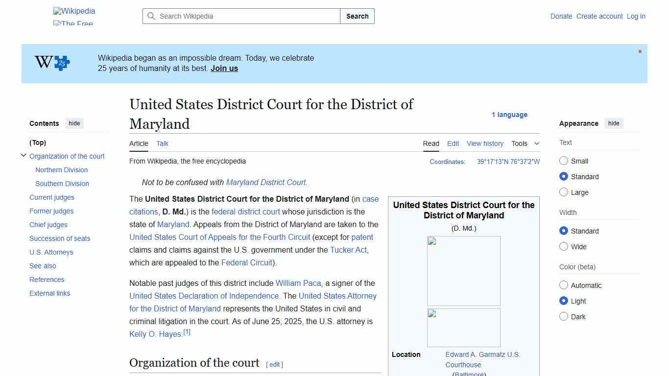Click the collapse arrow beside Organization of the court
Image resolution: width=669 pixels, height=376 pixels.
(24, 155)
